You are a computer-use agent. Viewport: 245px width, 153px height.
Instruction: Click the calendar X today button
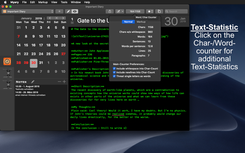57,18
